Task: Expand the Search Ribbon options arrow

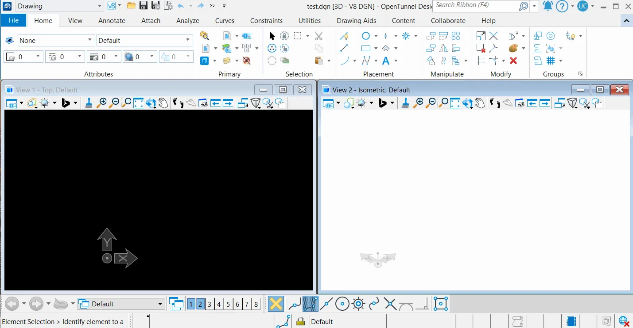Action: coord(535,6)
